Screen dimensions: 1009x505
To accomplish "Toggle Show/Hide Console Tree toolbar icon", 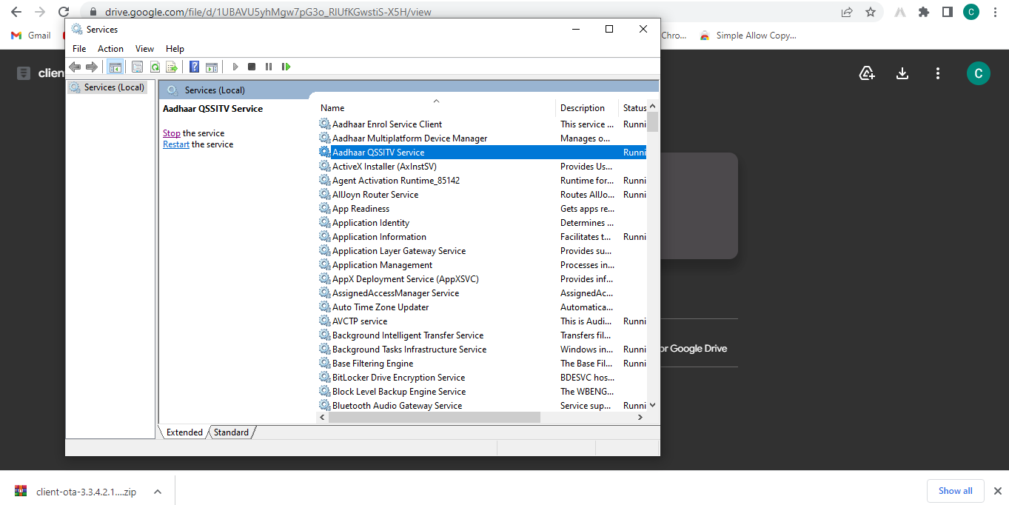I will point(115,67).
